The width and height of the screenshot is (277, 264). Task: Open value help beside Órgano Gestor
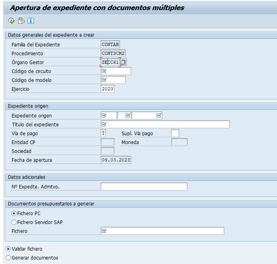123,62
